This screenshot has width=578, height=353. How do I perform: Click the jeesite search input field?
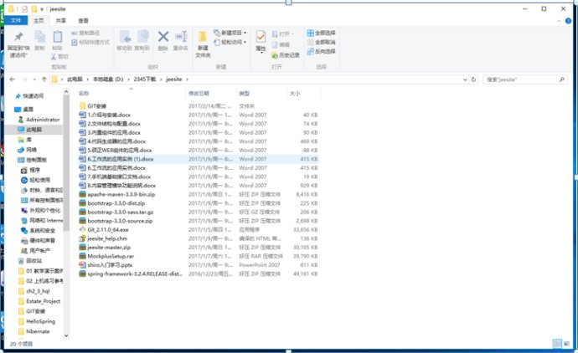[520, 79]
